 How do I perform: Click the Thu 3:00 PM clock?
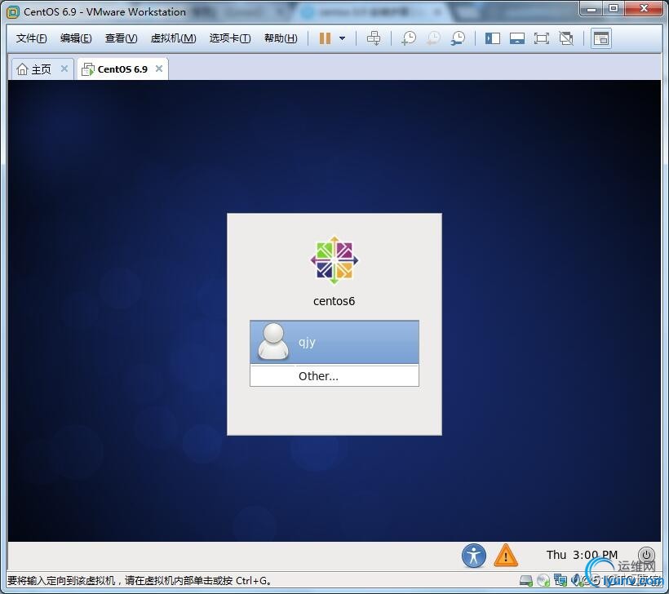(x=582, y=555)
